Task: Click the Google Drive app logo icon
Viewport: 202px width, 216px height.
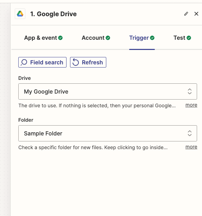Action: [20, 14]
